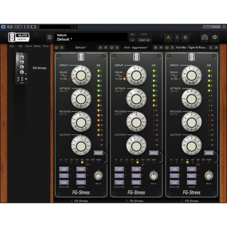Image resolution: width=227 pixels, height=227 pixels.
Task: Enable Dist 2 audio mode in module A
Action: [81, 176]
